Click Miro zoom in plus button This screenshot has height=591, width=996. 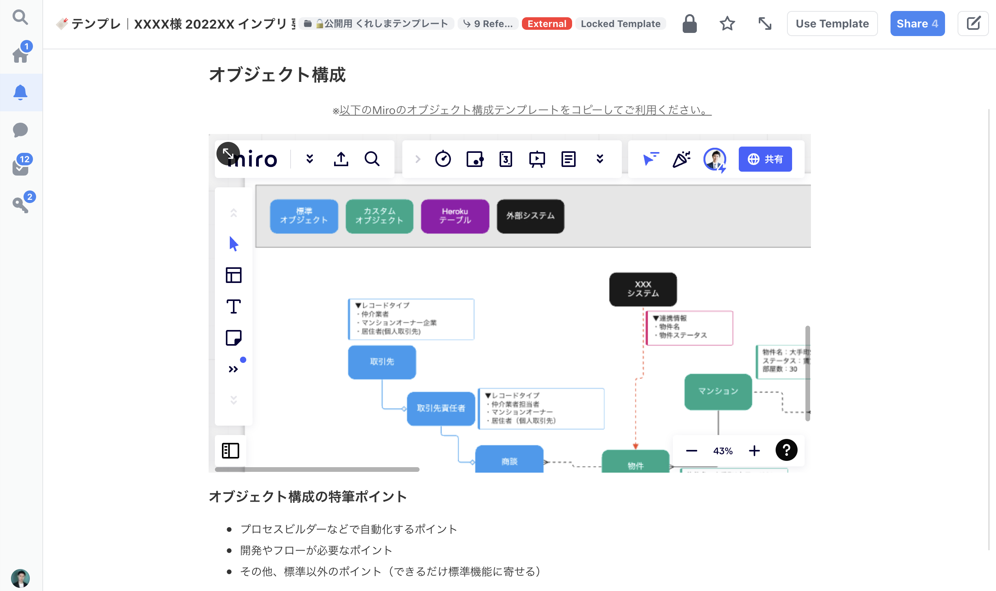pyautogui.click(x=754, y=451)
